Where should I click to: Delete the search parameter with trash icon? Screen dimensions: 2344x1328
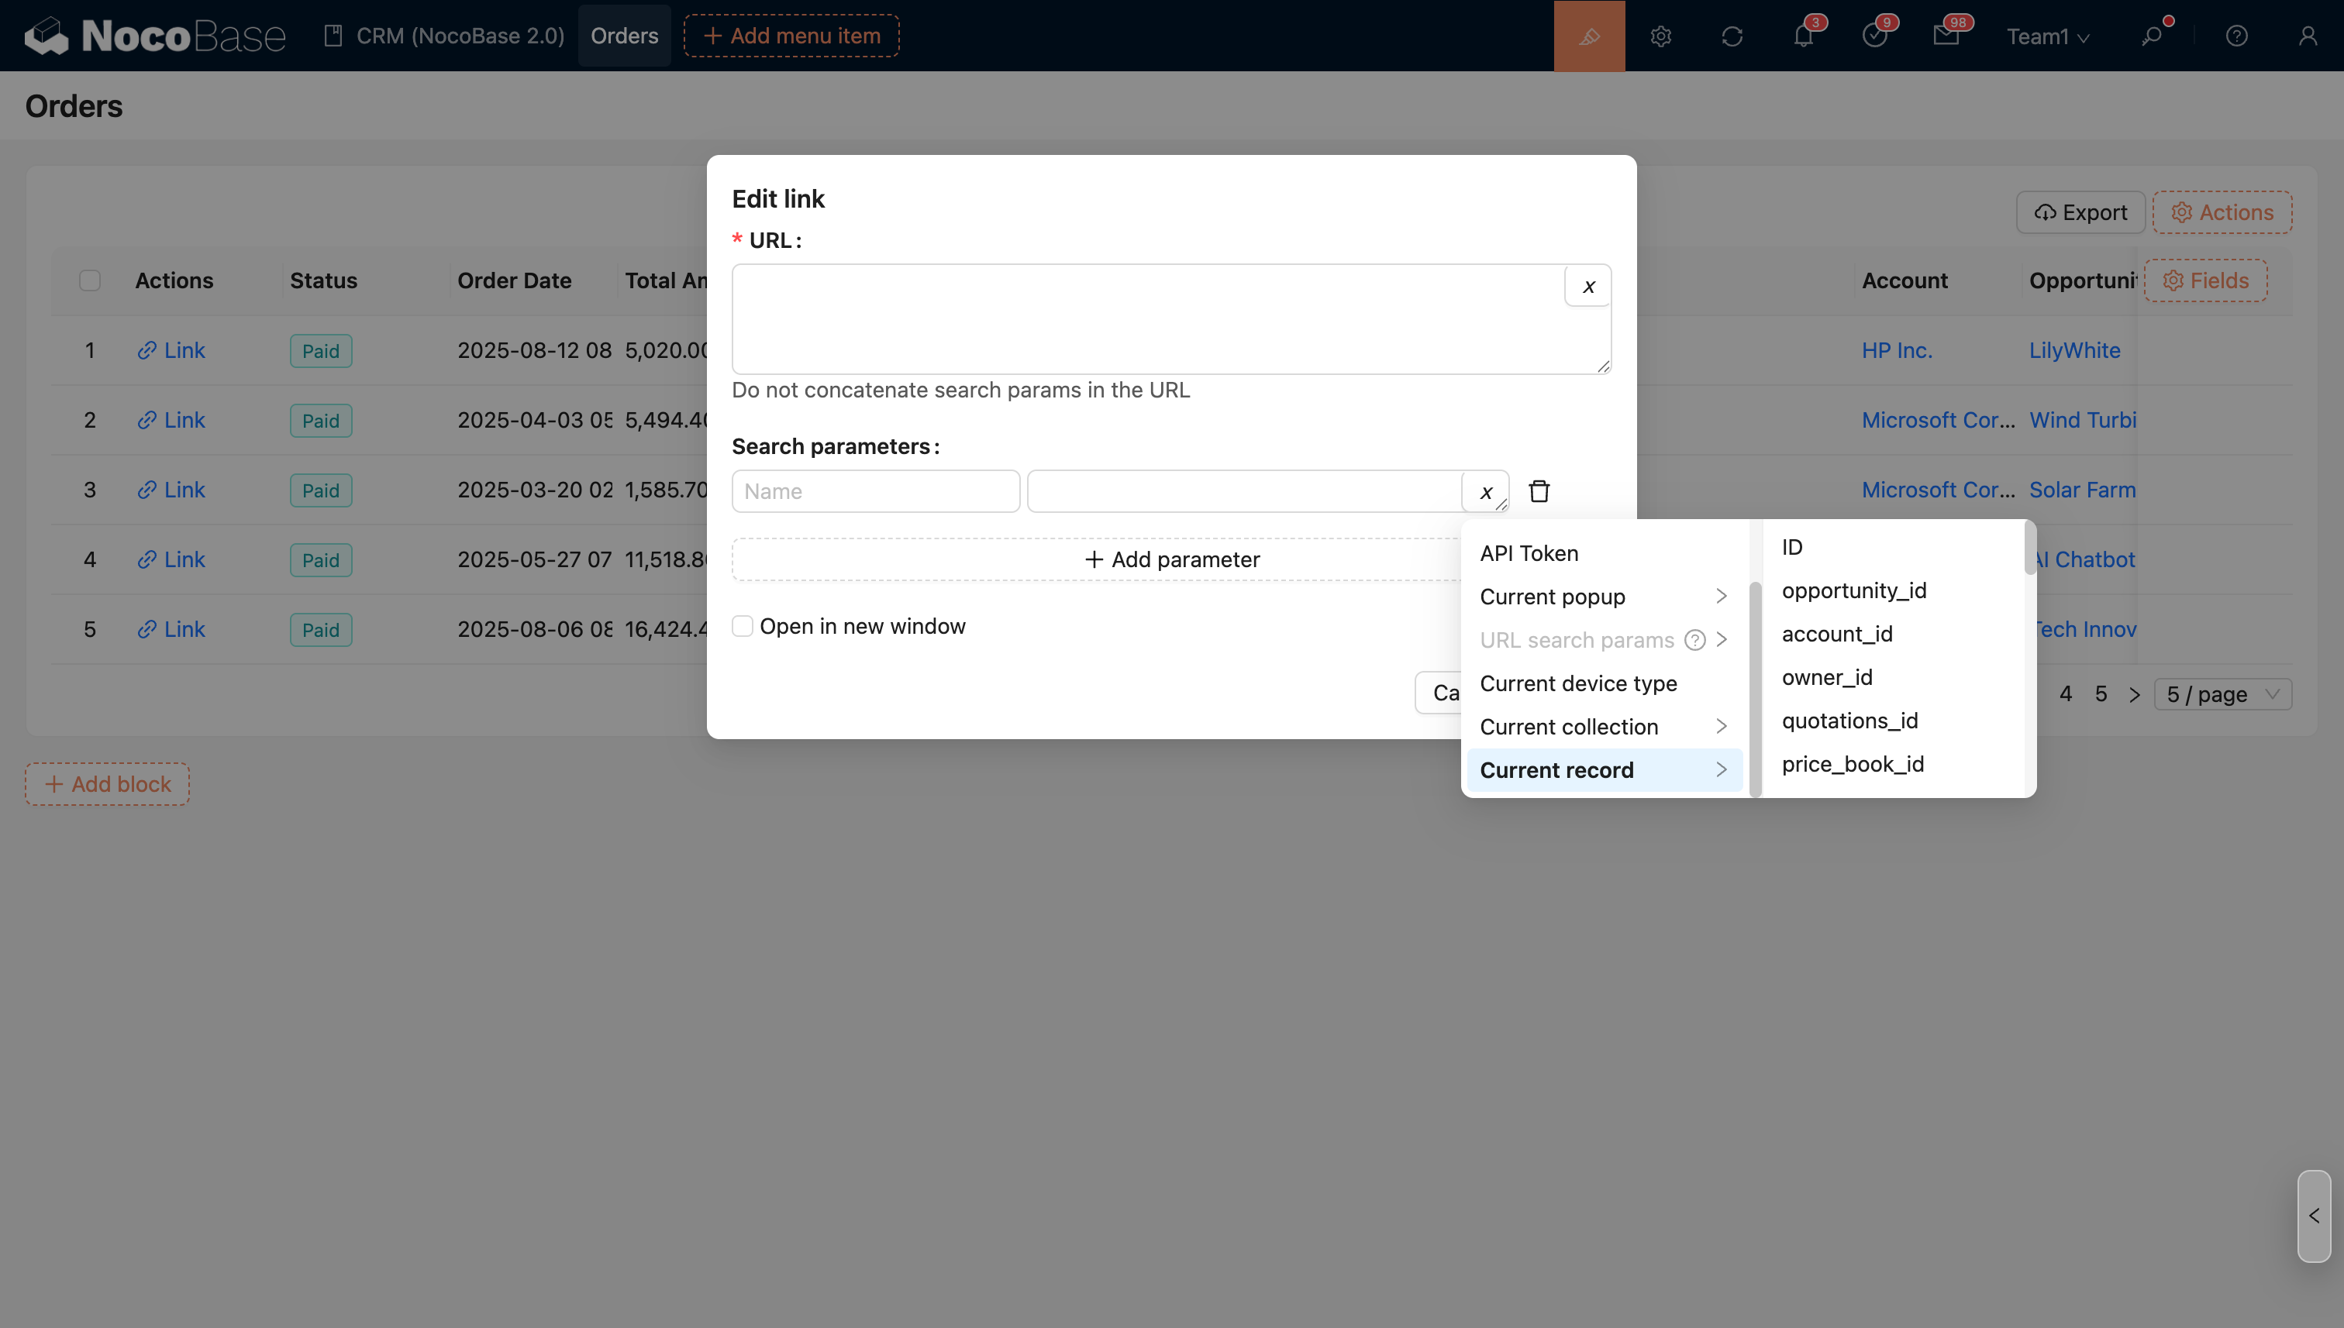point(1539,492)
